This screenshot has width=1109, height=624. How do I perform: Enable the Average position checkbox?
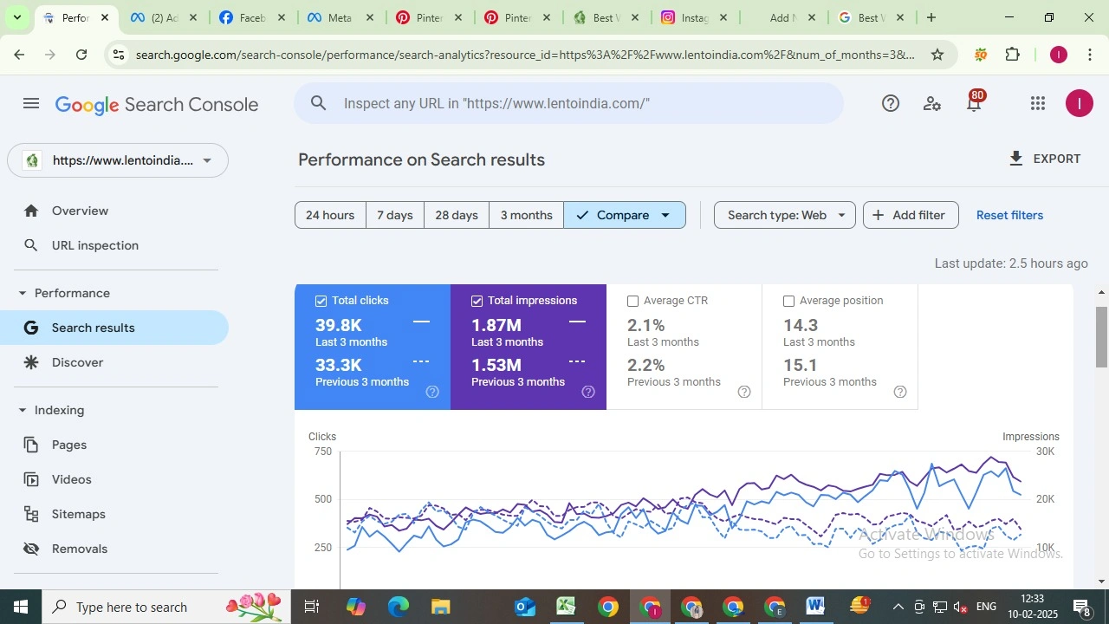(x=789, y=301)
